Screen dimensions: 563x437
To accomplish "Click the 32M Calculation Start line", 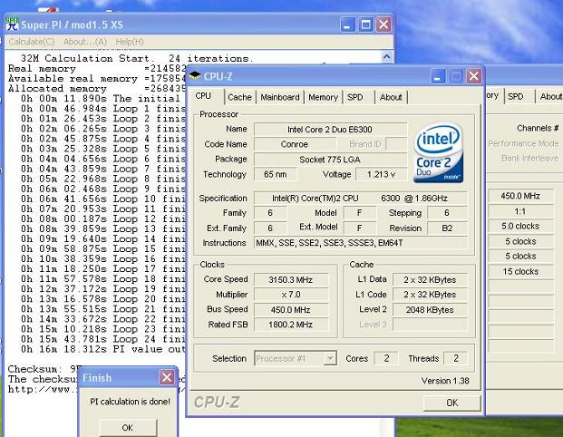I will pos(137,58).
